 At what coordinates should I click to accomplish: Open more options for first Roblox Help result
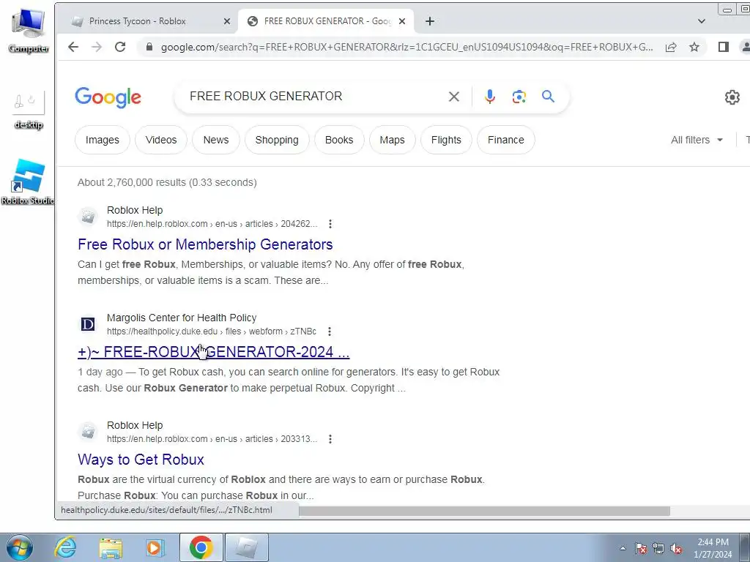click(x=330, y=224)
